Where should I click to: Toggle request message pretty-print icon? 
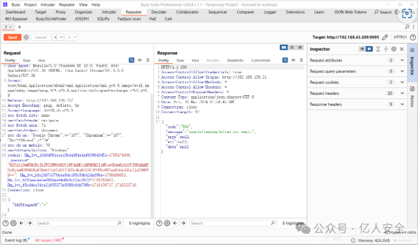tap(131, 60)
